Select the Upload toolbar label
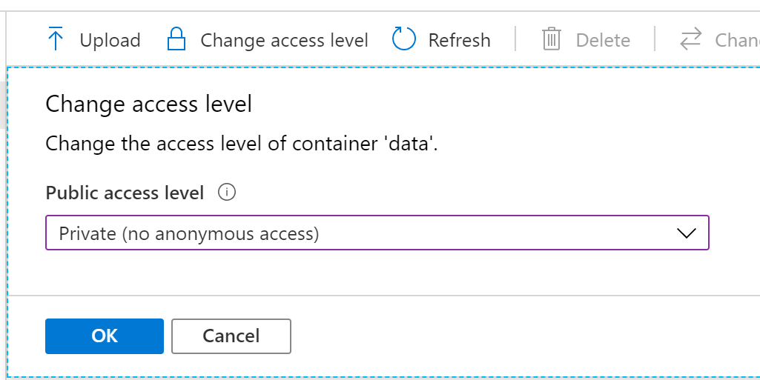760x380 pixels. pyautogui.click(x=110, y=40)
